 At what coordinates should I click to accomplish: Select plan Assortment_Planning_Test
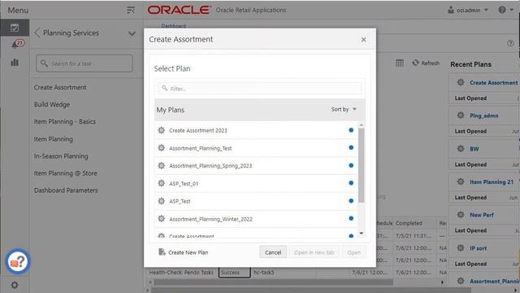(256, 148)
